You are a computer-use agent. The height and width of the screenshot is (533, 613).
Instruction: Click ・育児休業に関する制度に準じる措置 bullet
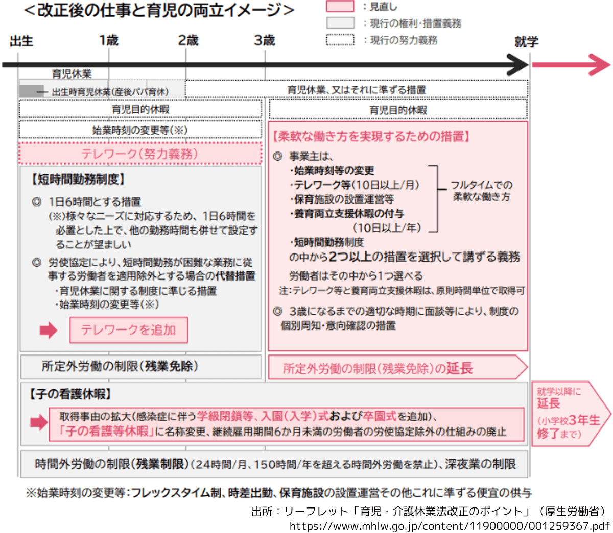[x=135, y=291]
